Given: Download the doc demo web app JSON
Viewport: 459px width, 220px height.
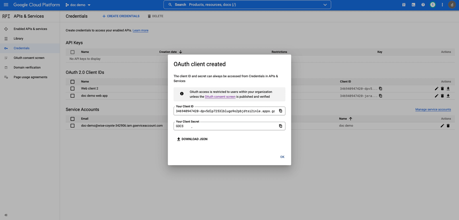Looking at the screenshot, I should [x=448, y=96].
